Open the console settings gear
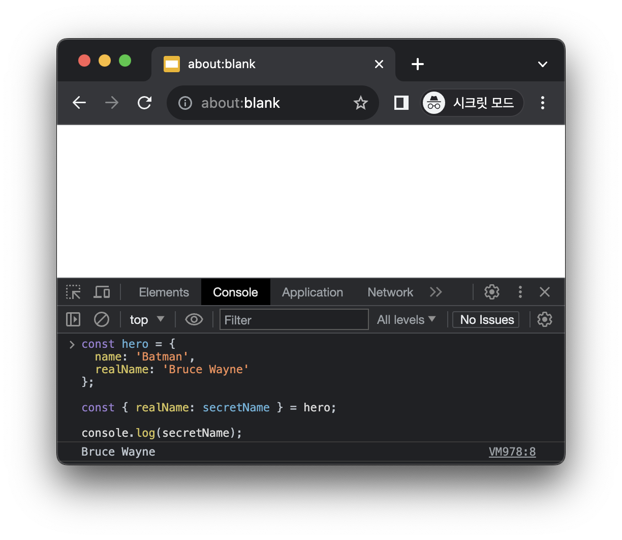Image resolution: width=622 pixels, height=540 pixels. coord(545,319)
